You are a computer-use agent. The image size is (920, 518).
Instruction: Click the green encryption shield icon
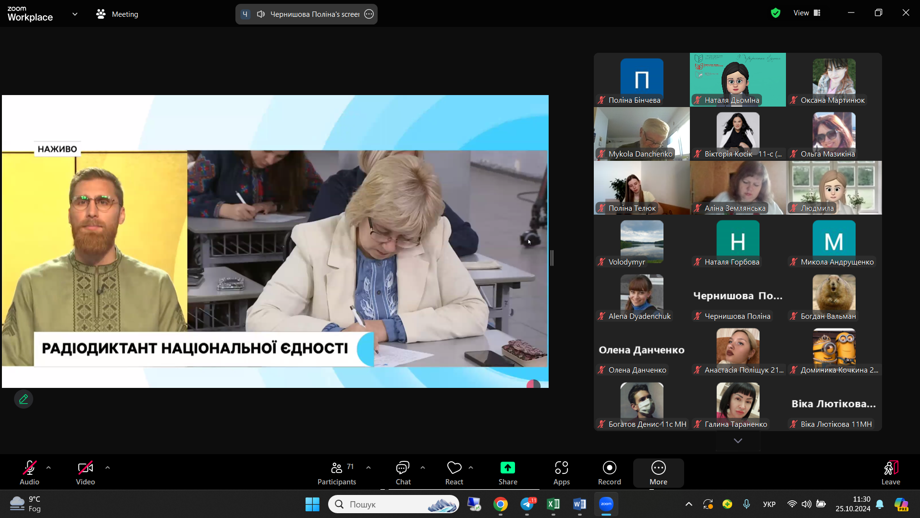coord(775,13)
